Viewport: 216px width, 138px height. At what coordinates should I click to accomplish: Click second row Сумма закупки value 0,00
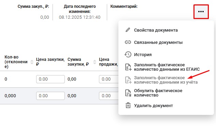pos(72,96)
